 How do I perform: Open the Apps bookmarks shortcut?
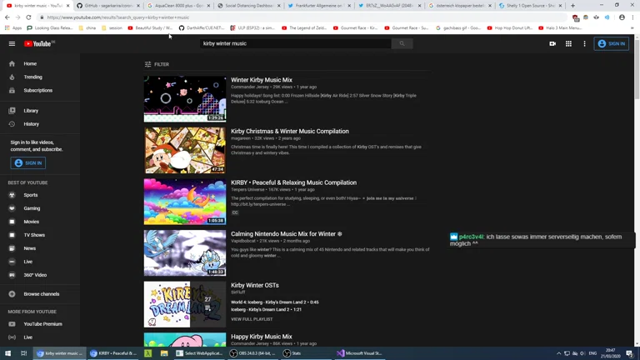click(13, 28)
